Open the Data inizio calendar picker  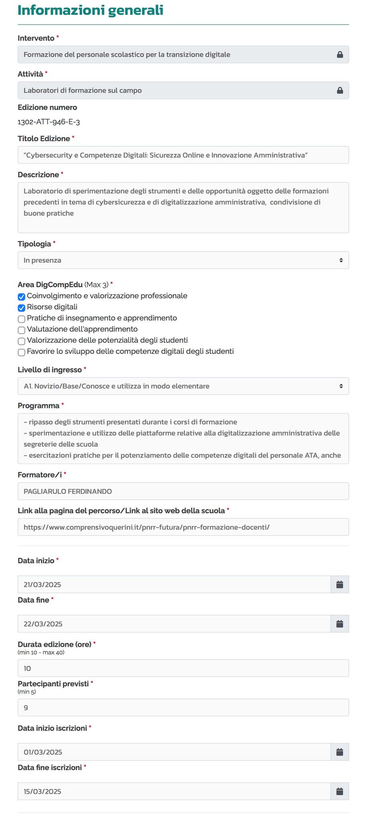[x=340, y=584]
